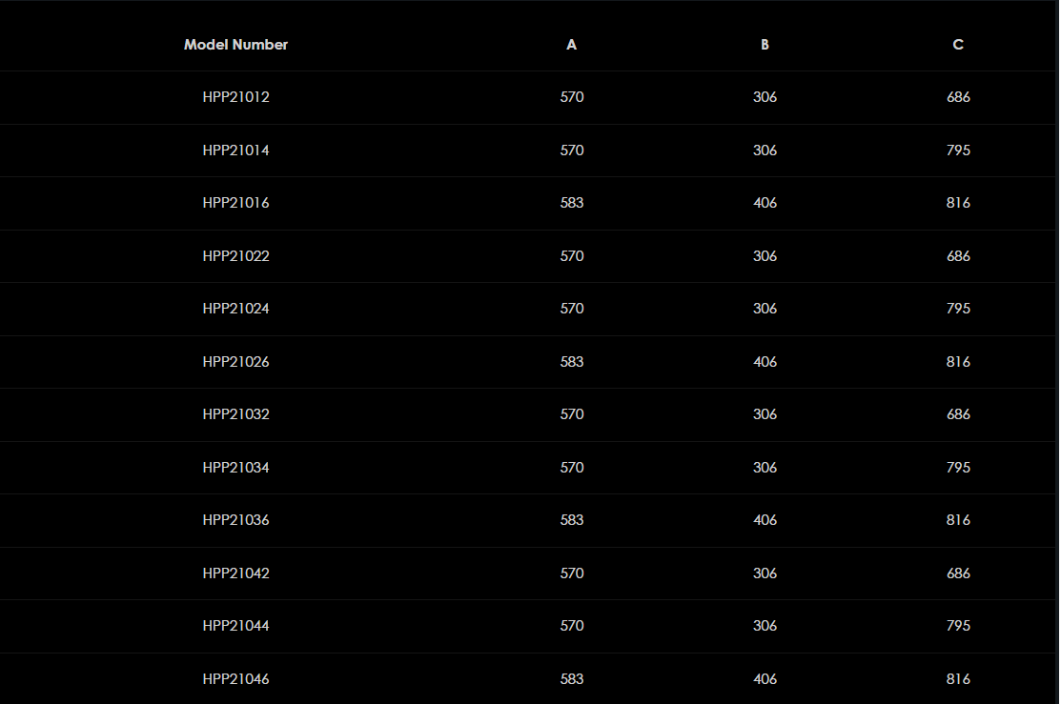Screen dimensions: 1061x704
Task: Select model number HPP21012
Action: click(x=235, y=97)
